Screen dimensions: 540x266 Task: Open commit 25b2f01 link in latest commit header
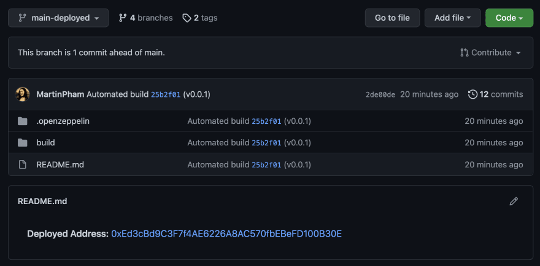pos(166,94)
